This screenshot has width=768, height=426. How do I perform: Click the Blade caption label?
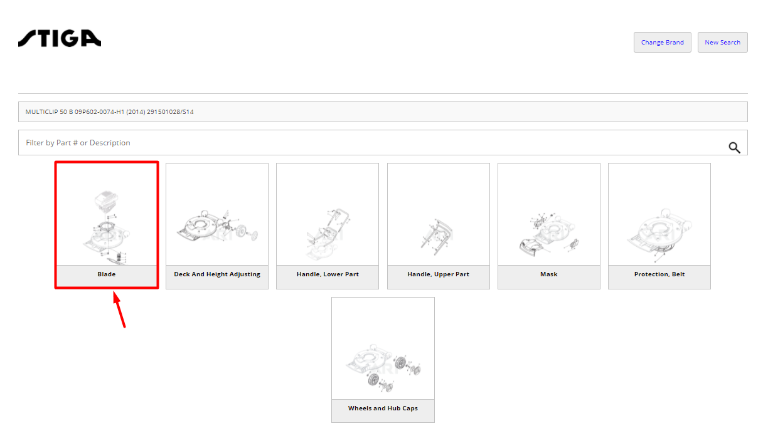pos(106,274)
